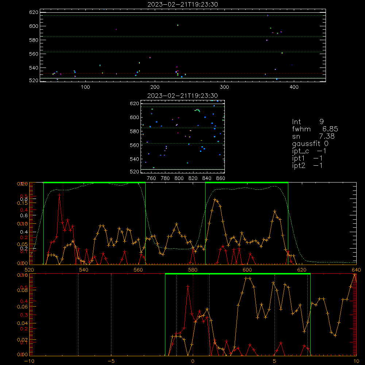The width and height of the screenshot is (365, 365).
Task: Click x-axis label 620 on the profile plot
Action: point(302,270)
